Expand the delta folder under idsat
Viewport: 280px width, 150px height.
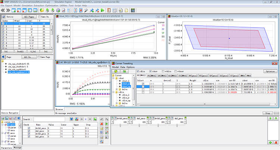pyautogui.click(x=117, y=89)
